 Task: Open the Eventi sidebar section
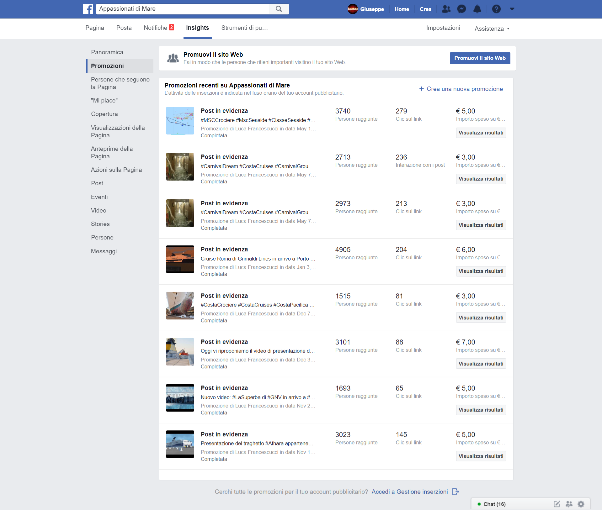(99, 197)
